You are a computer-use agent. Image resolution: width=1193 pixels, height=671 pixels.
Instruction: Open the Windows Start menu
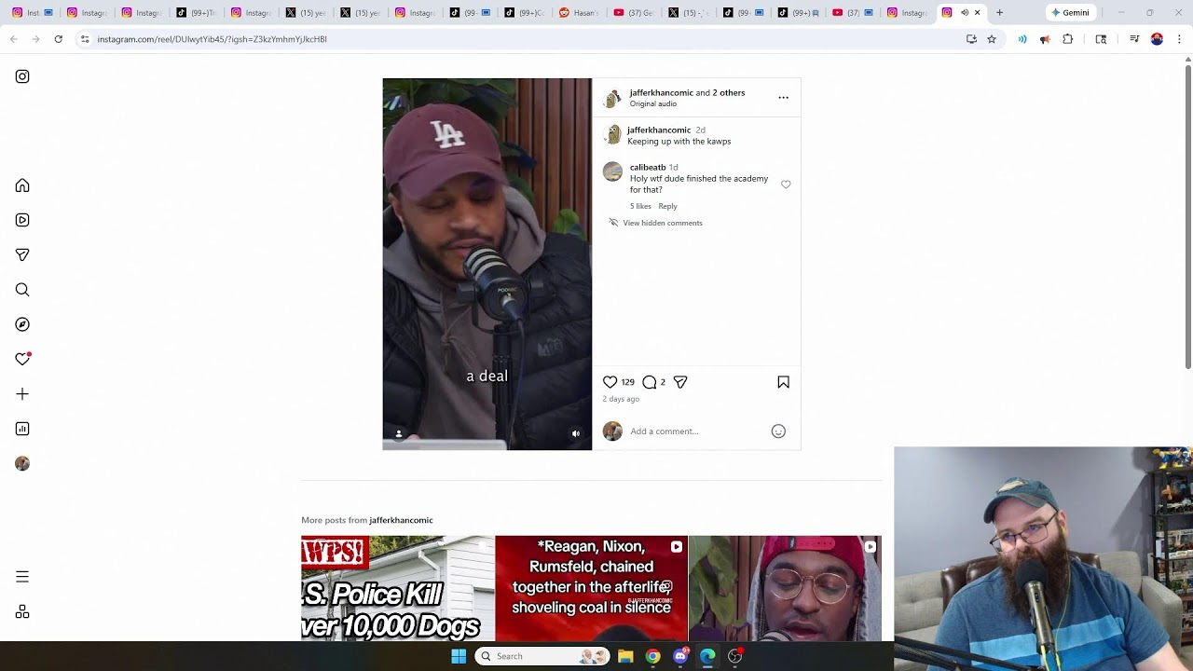click(x=459, y=656)
